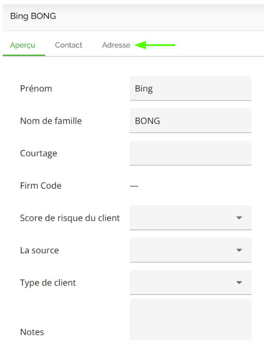269x349 pixels.
Task: Click the Courtage label
Action: (x=39, y=153)
